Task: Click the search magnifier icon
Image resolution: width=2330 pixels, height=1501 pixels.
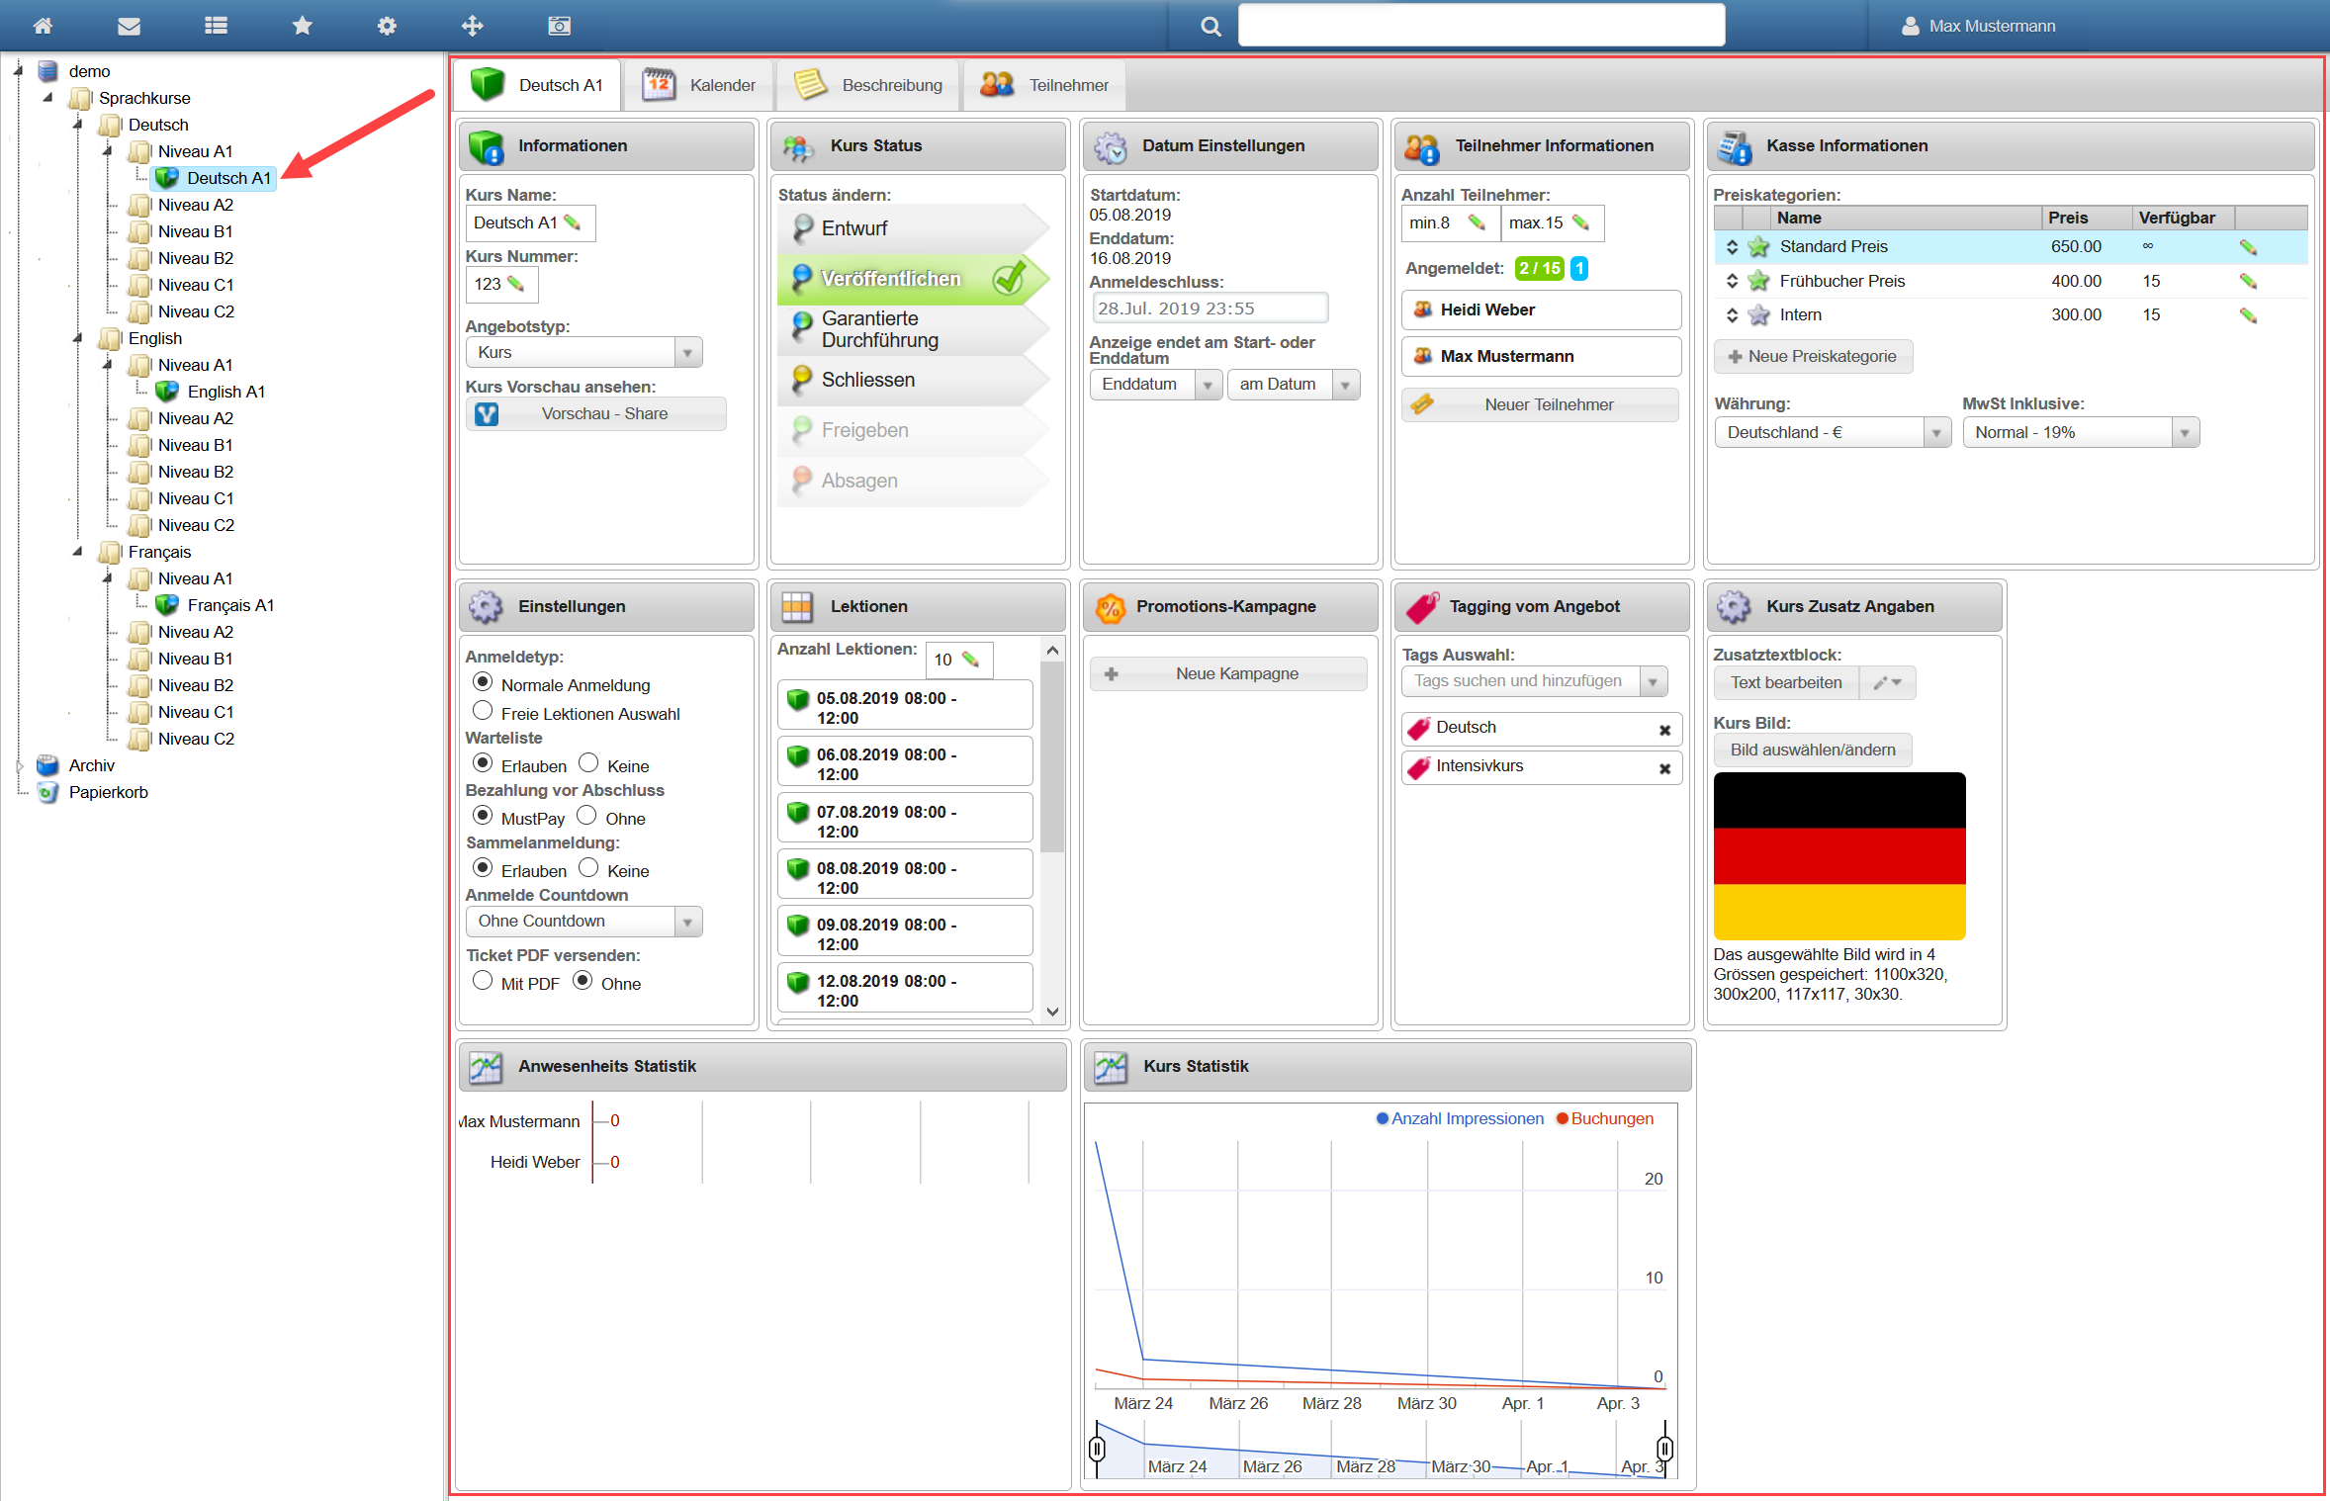Action: (1210, 27)
